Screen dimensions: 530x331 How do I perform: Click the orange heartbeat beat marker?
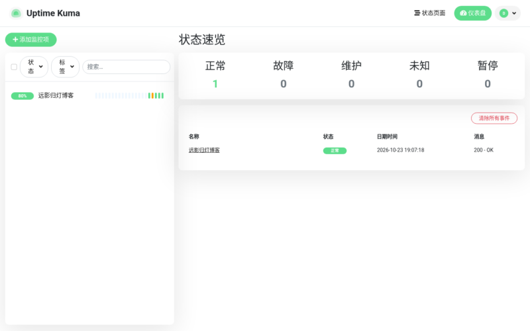(x=152, y=95)
